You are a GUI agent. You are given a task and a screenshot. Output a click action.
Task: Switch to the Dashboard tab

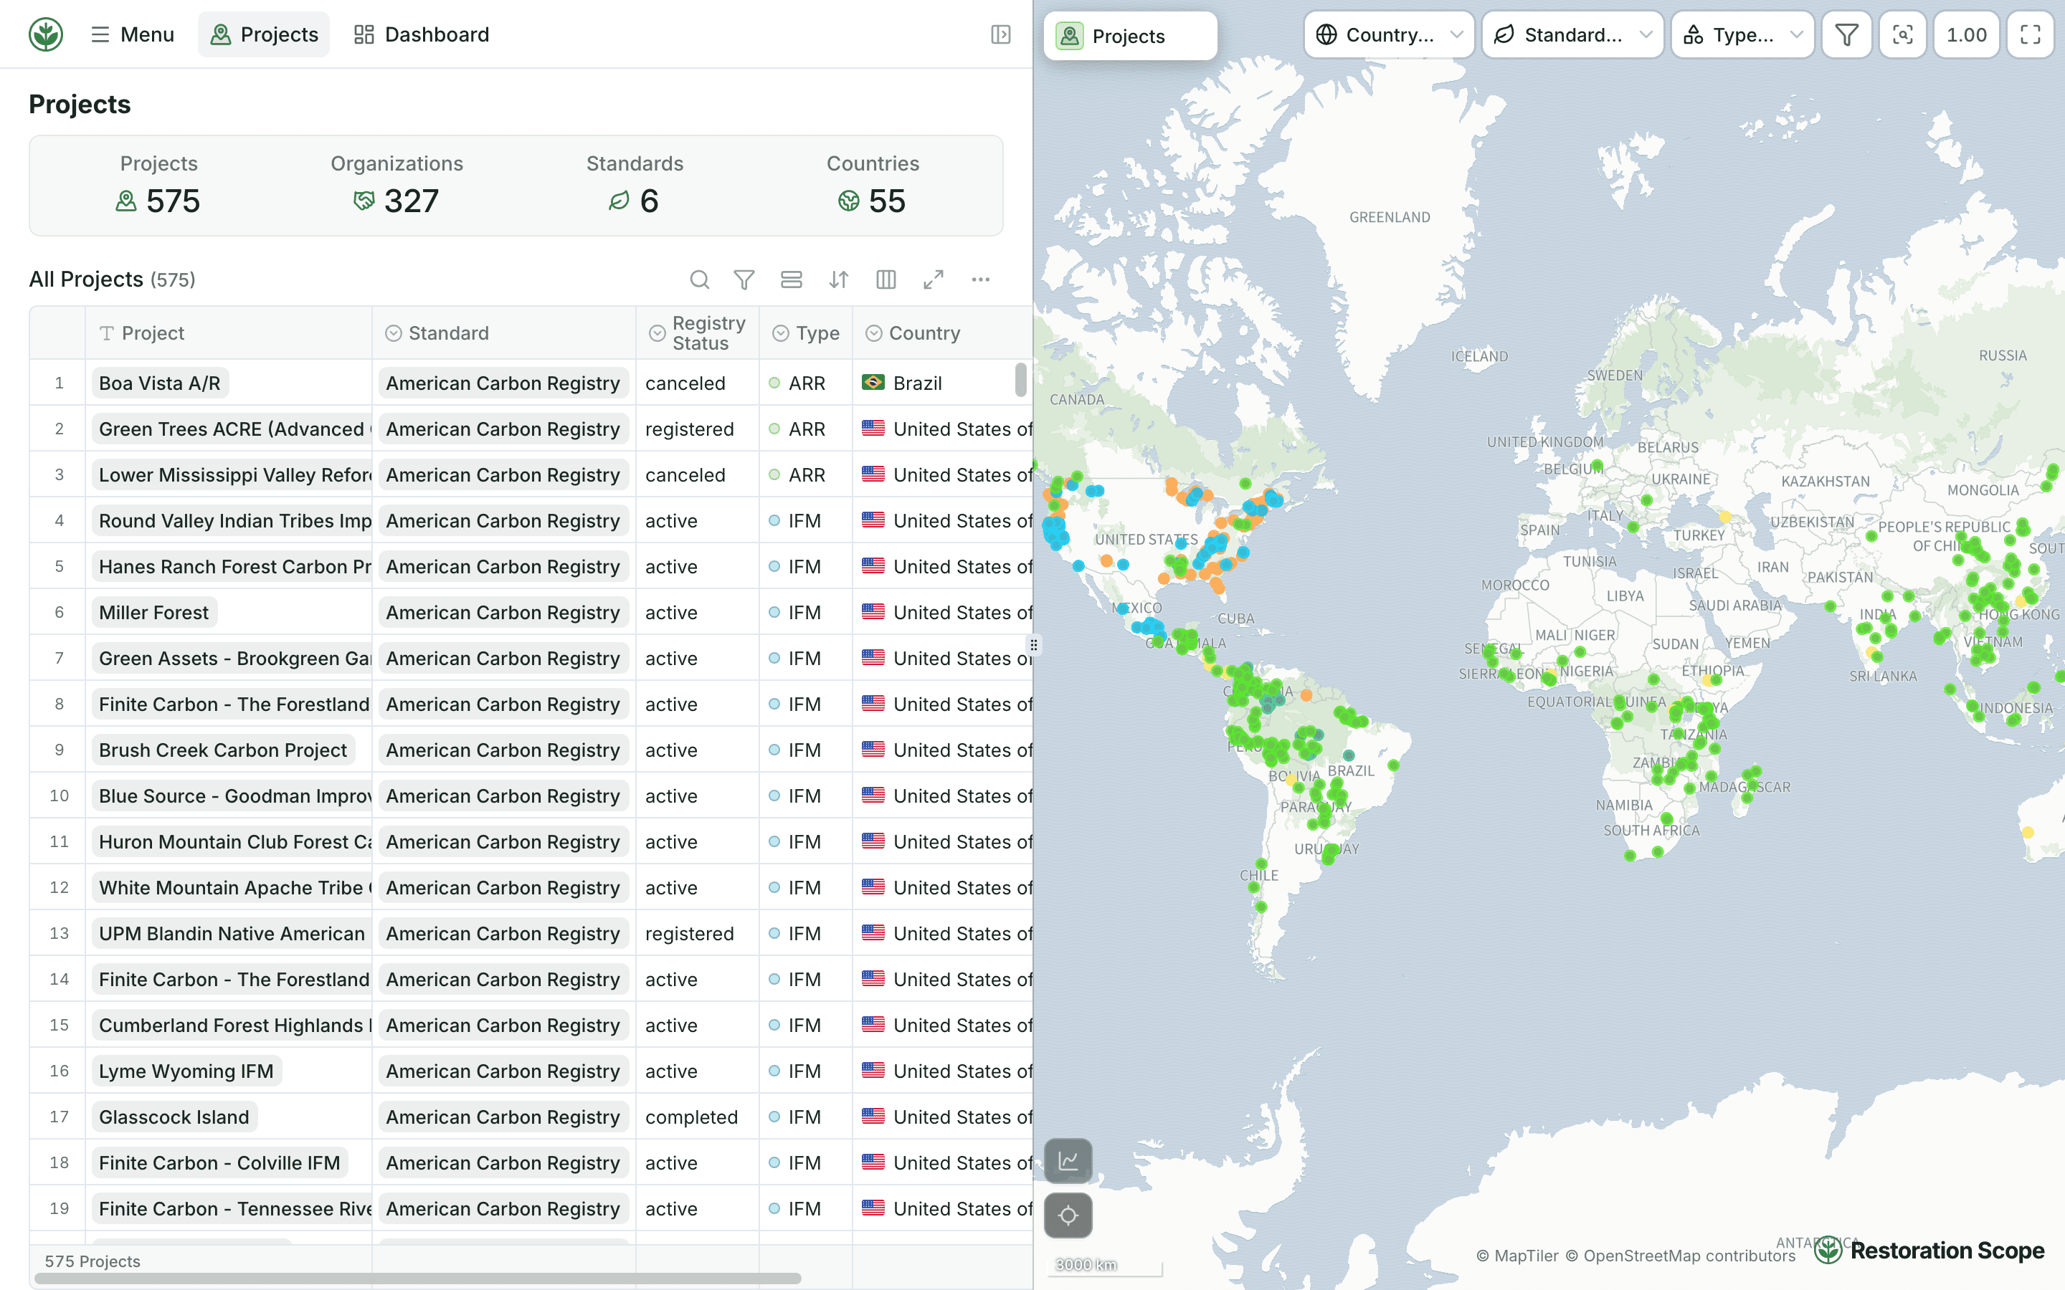click(422, 34)
